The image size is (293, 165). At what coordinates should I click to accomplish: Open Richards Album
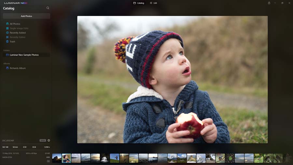[16, 68]
